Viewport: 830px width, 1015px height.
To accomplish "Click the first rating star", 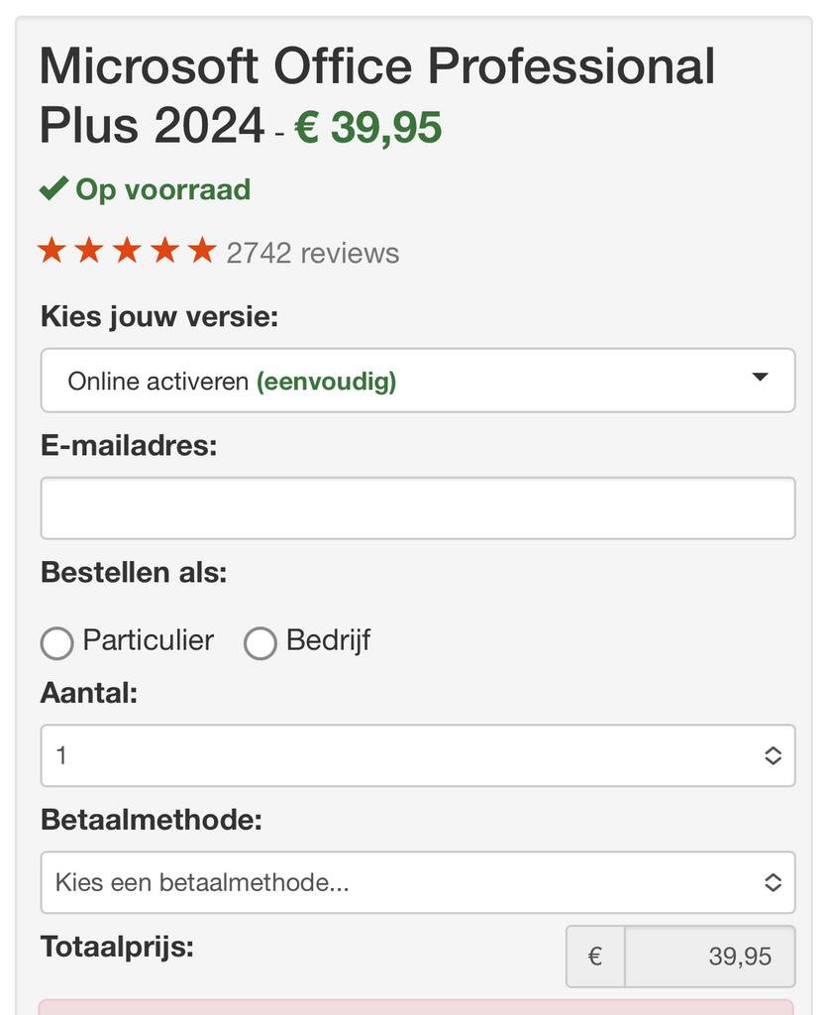I will [52, 251].
